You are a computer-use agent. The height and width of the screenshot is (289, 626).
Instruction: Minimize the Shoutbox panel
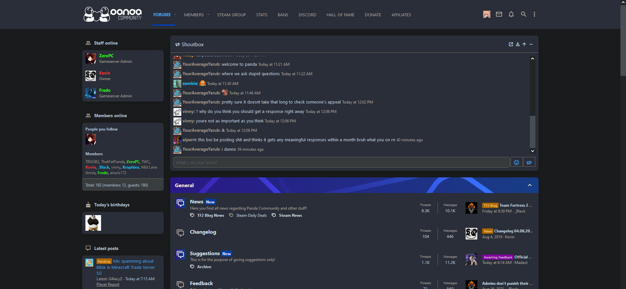pos(531,44)
